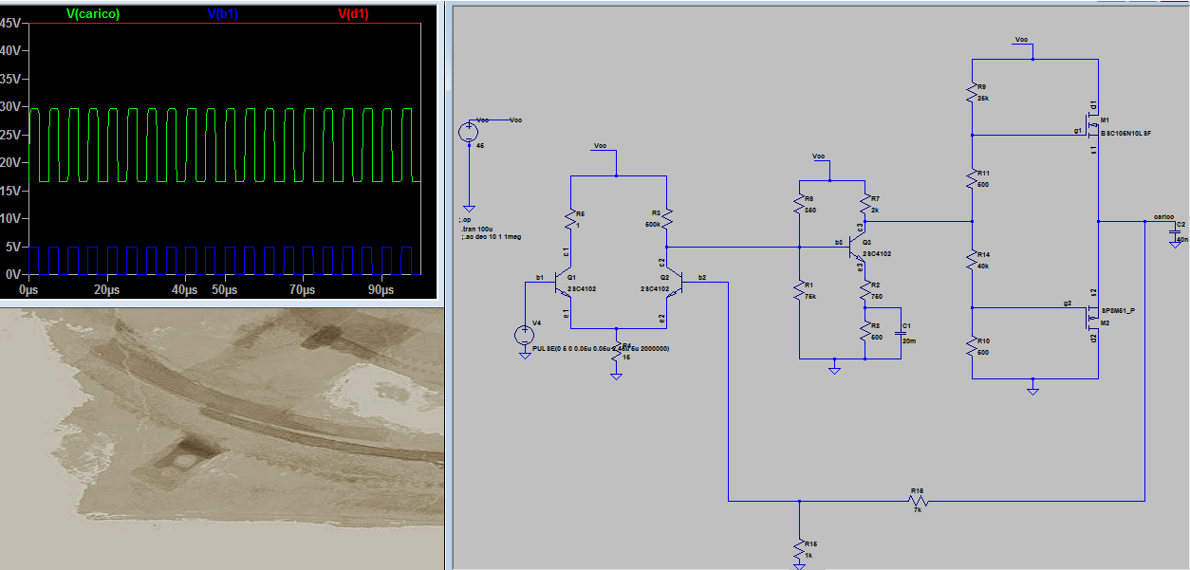Click the 30V label on voltage axis
1190x570 pixels.
click(x=10, y=106)
